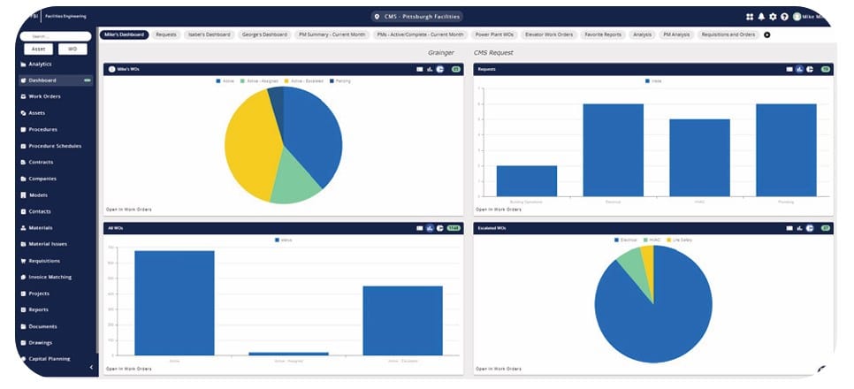Open the apps grid icon in header

tap(750, 17)
